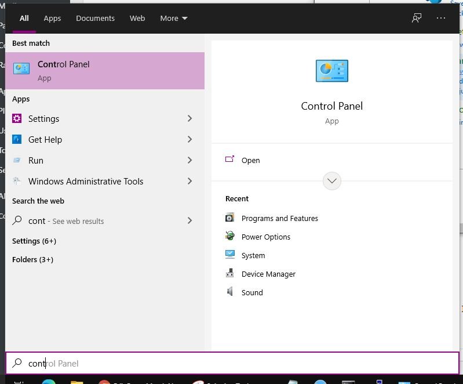The width and height of the screenshot is (463, 384).
Task: Expand the Get Help result arrow
Action: (190, 139)
